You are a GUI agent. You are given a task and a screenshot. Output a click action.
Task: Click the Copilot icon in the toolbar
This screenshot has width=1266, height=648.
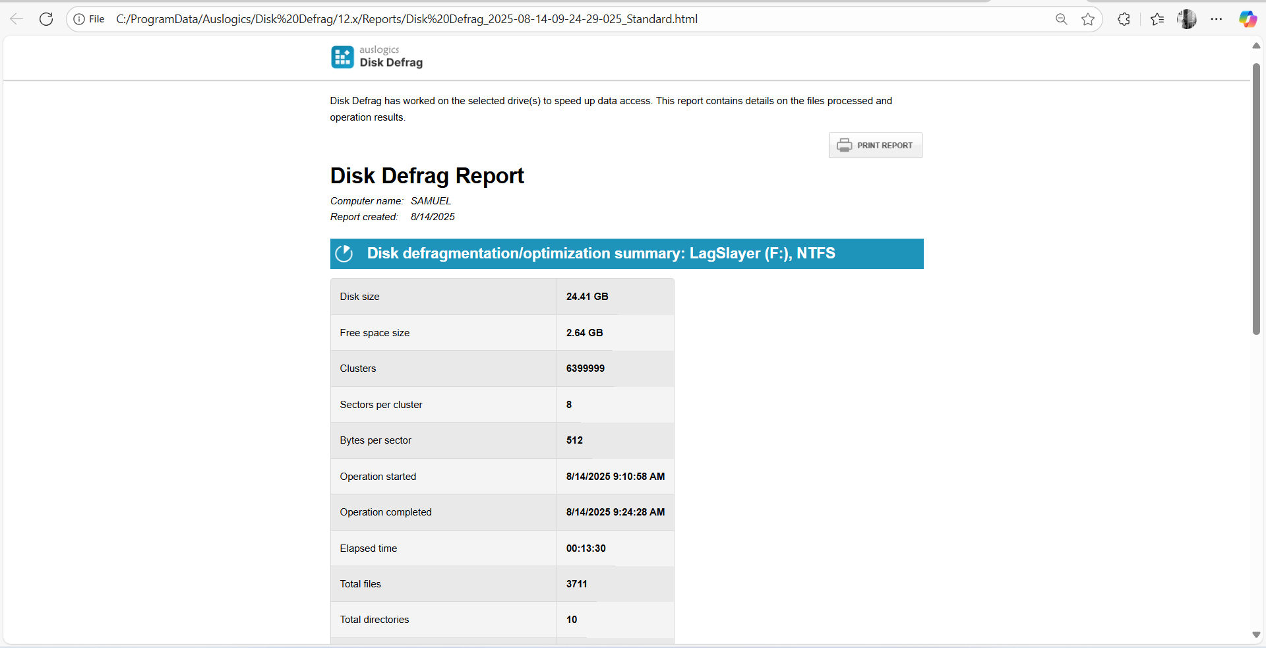1248,18
